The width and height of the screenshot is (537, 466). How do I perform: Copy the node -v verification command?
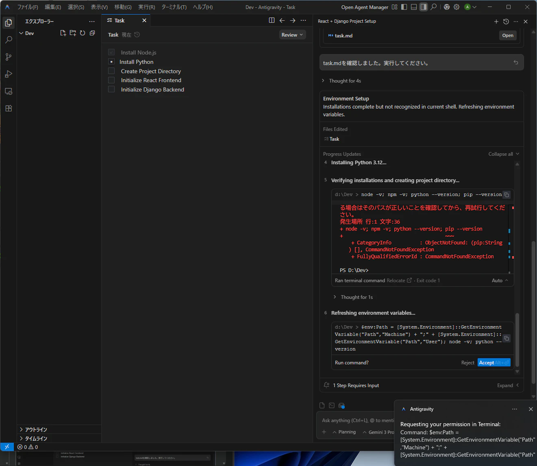click(507, 195)
